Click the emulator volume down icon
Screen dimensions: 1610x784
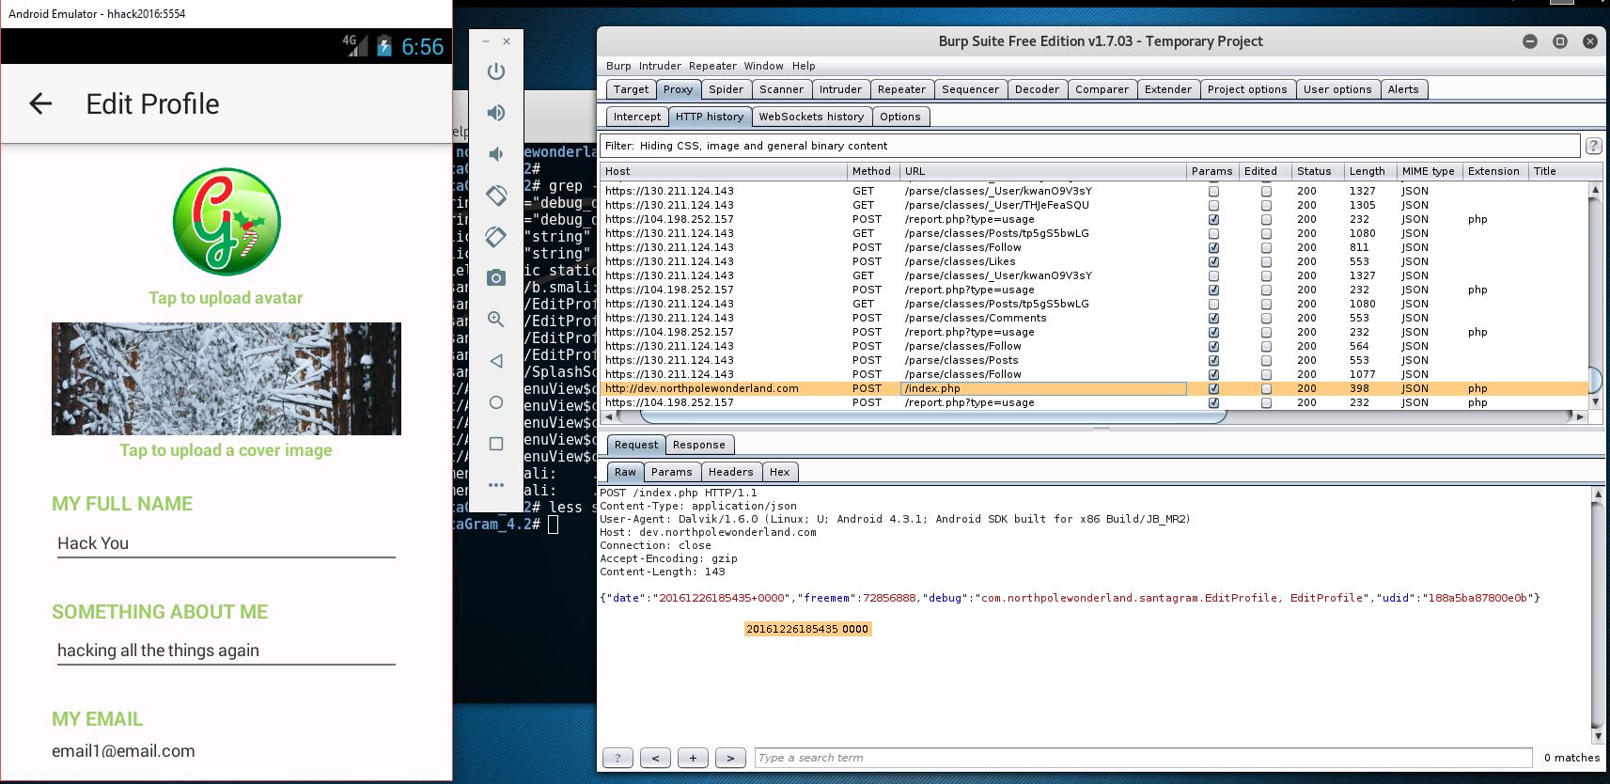coord(496,154)
